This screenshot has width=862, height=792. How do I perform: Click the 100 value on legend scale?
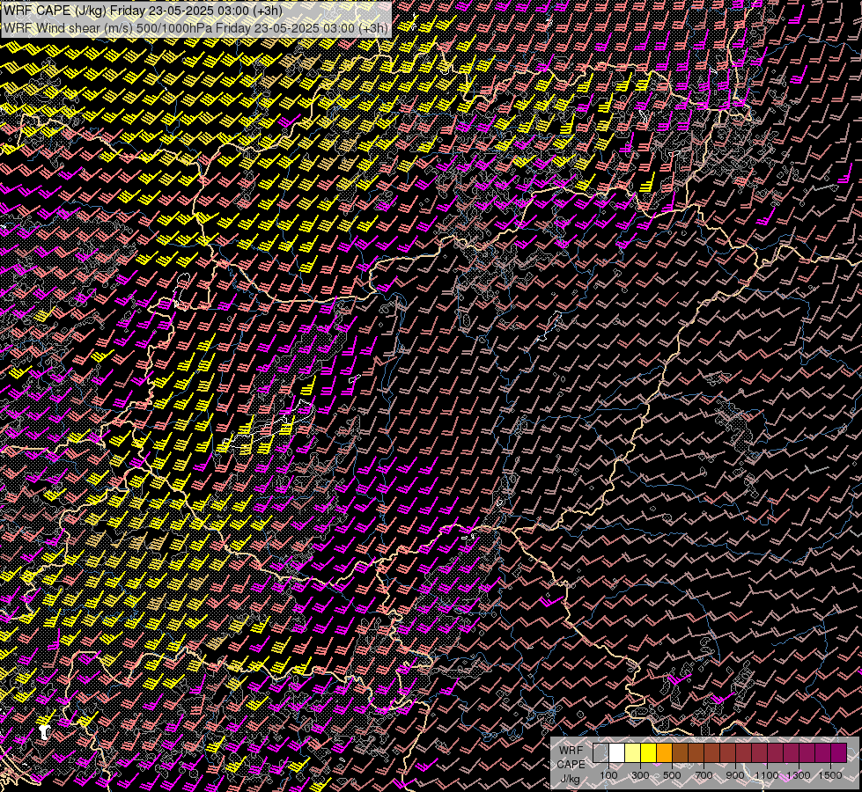(x=608, y=775)
